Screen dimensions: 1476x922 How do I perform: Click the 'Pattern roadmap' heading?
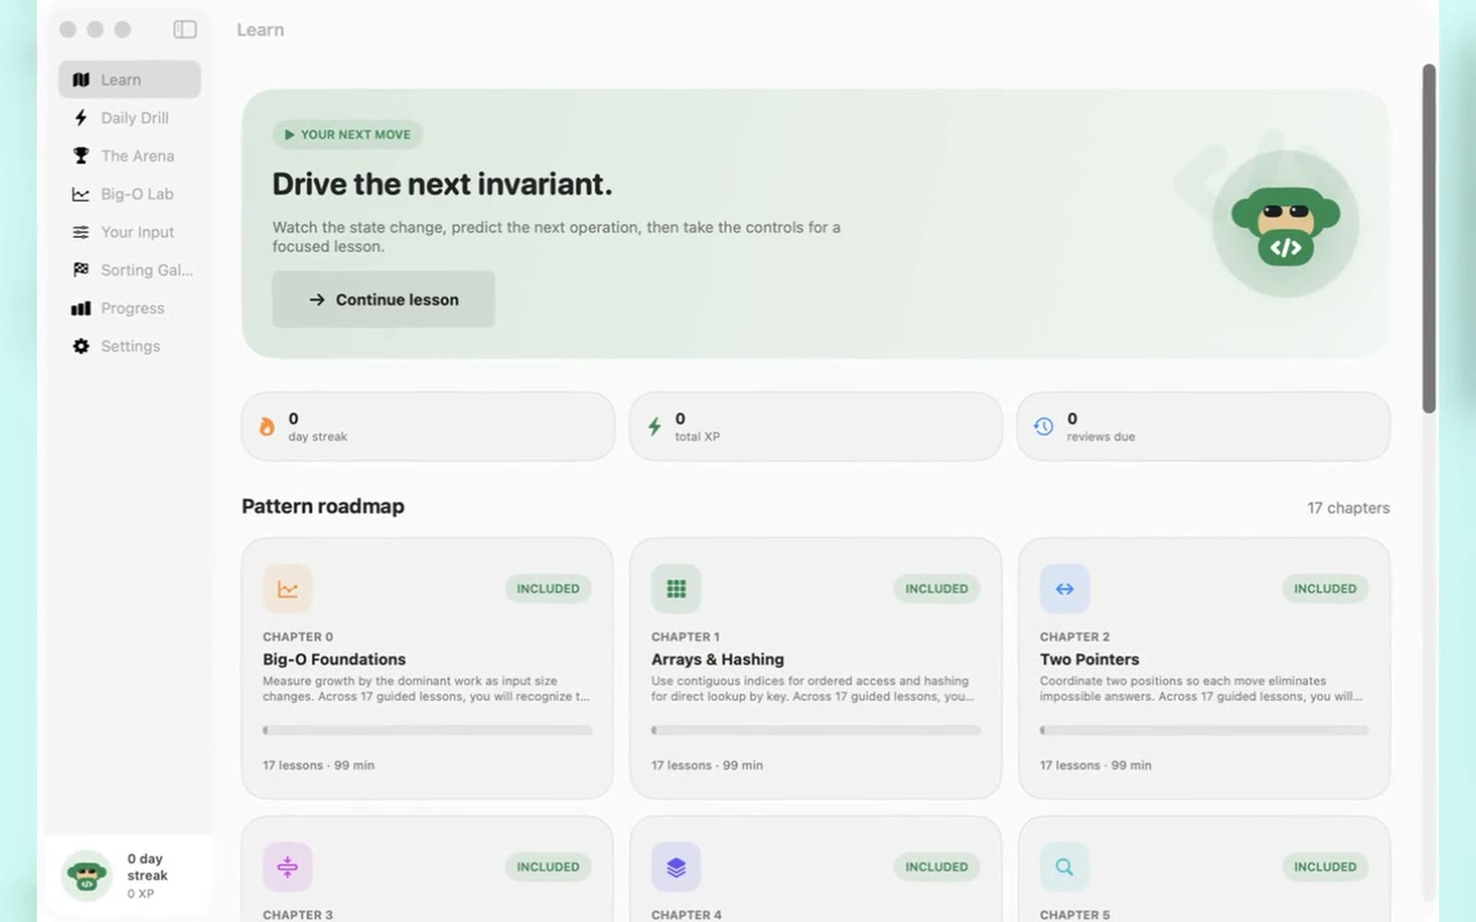(323, 506)
